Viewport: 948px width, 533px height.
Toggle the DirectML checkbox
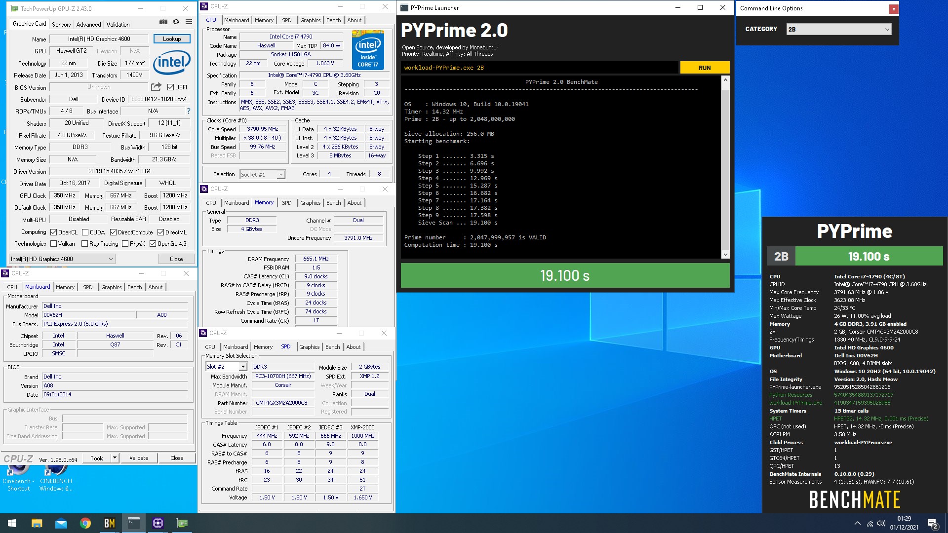coord(160,232)
